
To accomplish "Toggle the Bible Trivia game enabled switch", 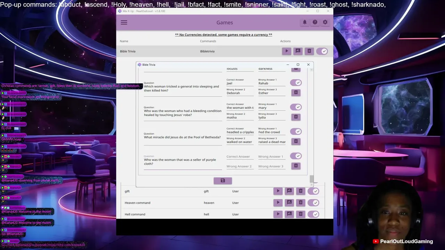I will (x=322, y=51).
